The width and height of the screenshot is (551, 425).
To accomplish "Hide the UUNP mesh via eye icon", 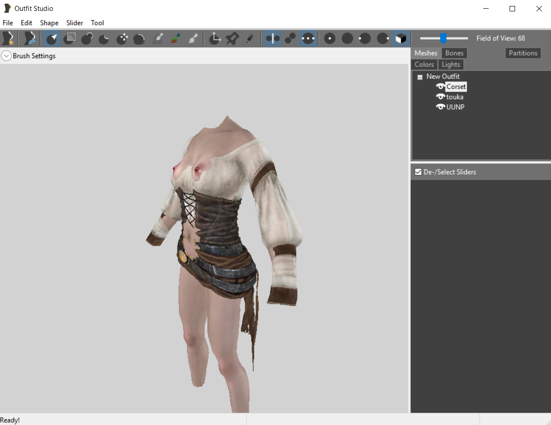I will [x=440, y=107].
